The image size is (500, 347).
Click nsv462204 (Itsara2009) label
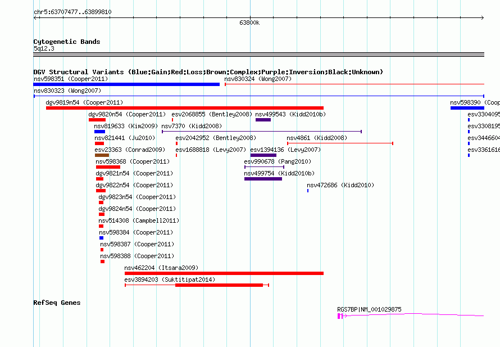click(161, 268)
